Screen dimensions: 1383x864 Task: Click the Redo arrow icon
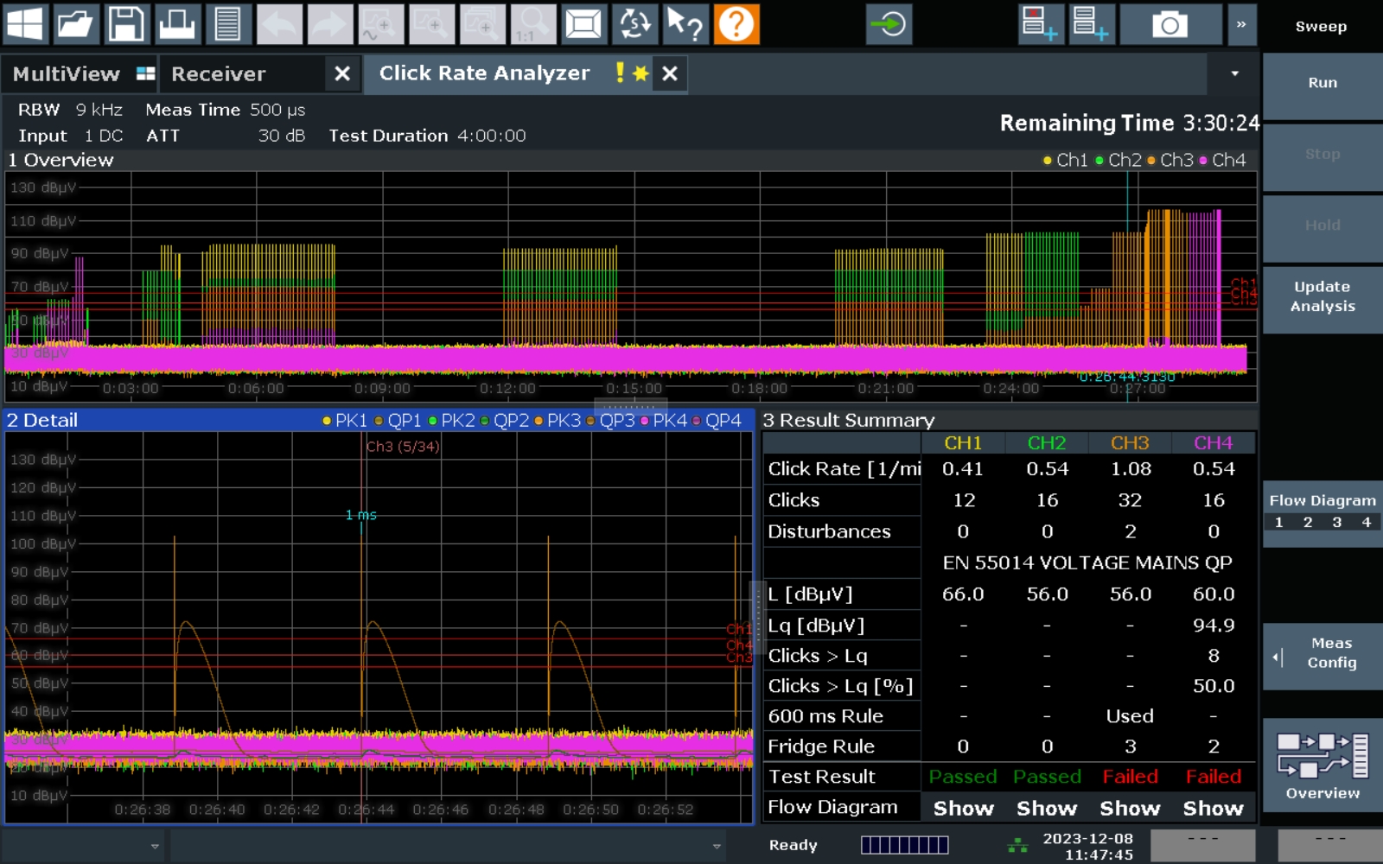click(x=329, y=23)
